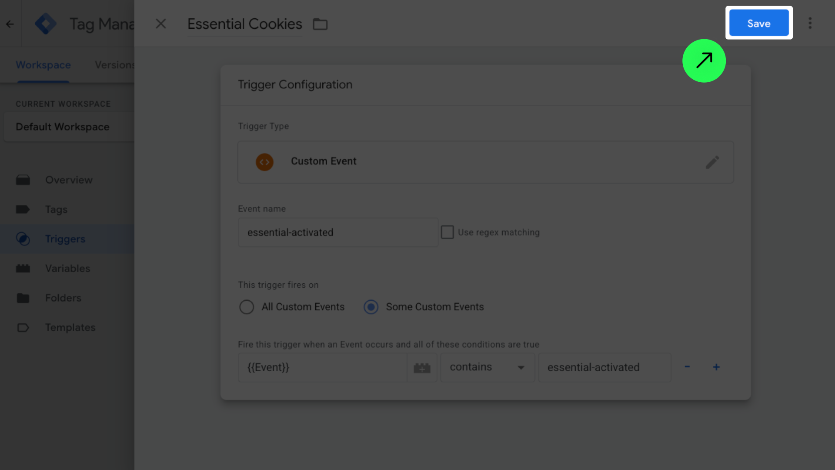Image resolution: width=835 pixels, height=470 pixels.
Task: Enable Use regex matching checkbox
Action: point(447,232)
